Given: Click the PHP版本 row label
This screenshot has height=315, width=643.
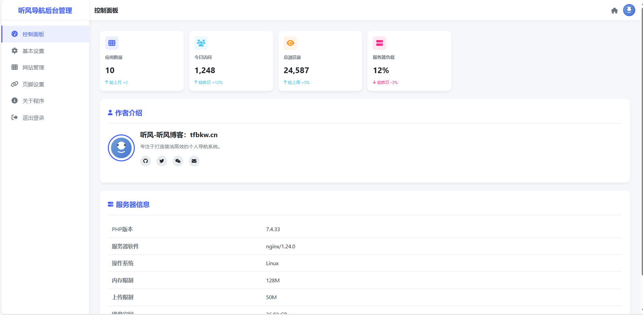Looking at the screenshot, I should (x=122, y=229).
